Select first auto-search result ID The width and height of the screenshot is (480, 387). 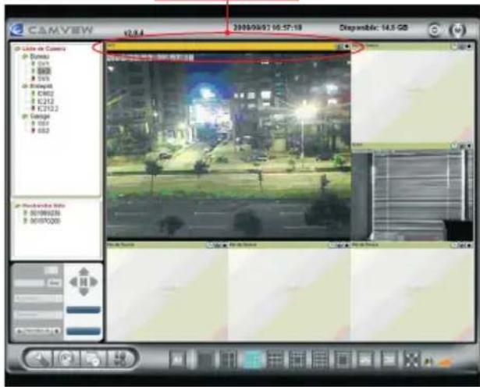click(x=45, y=213)
